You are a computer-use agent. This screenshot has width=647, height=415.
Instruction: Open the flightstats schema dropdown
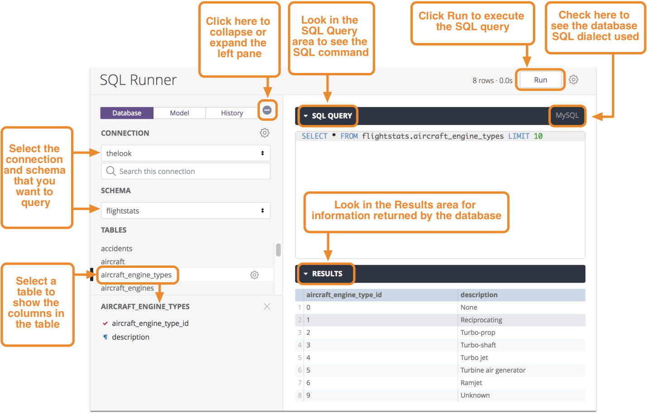[x=185, y=211]
